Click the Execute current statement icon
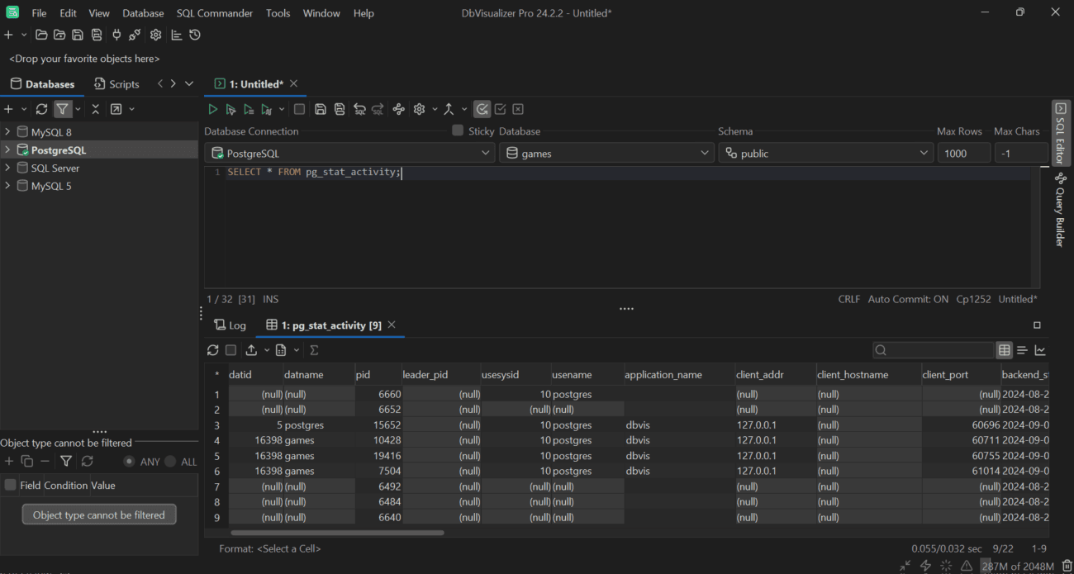 click(x=230, y=109)
